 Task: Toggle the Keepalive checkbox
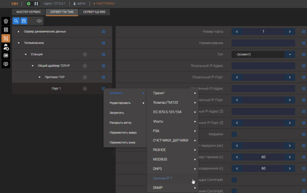(x=234, y=134)
